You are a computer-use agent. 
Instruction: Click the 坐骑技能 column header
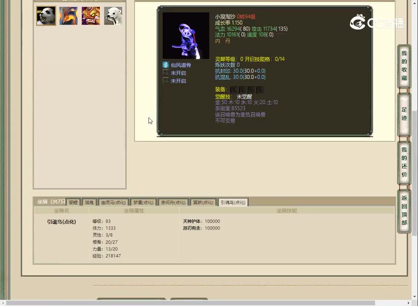tap(286, 210)
